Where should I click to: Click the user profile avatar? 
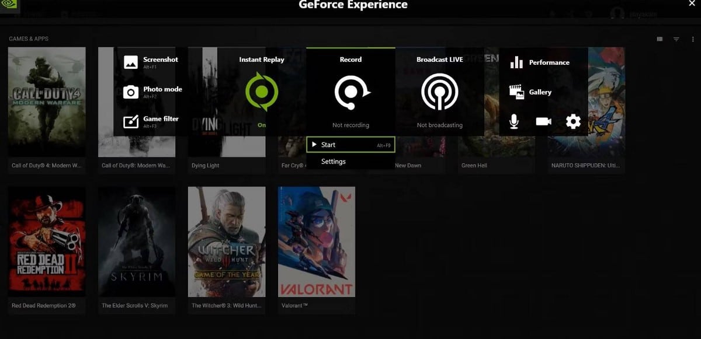coord(617,13)
